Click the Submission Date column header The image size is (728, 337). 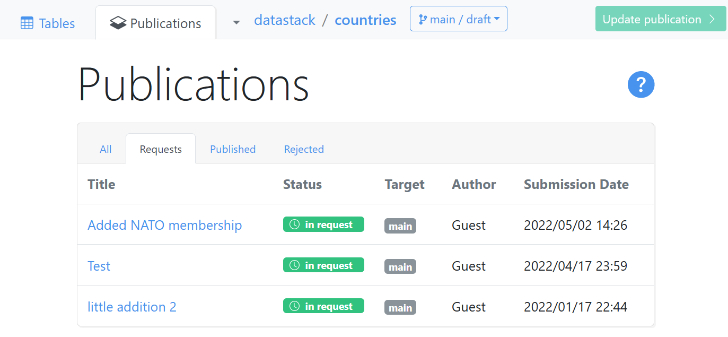coord(576,184)
